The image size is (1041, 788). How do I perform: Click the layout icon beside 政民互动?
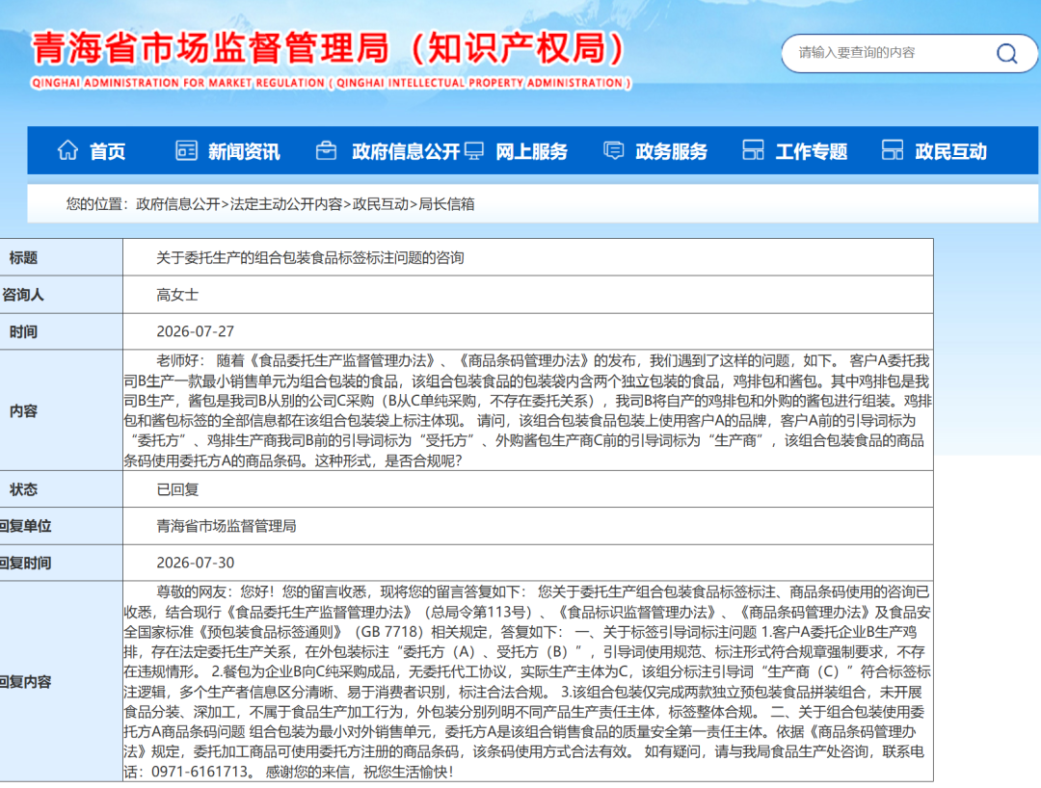tap(893, 150)
